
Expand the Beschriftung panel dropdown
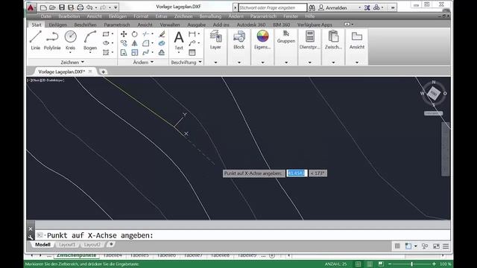click(x=186, y=62)
